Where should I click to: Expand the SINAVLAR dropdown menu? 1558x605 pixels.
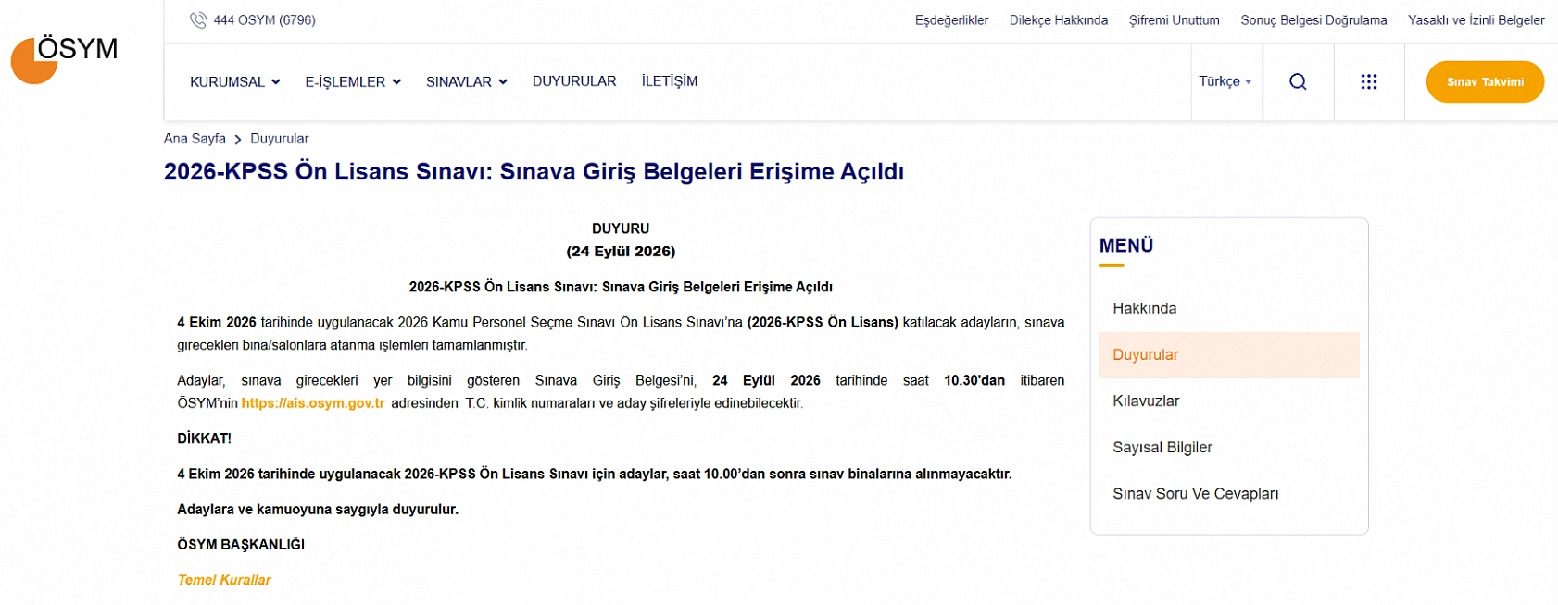(467, 81)
